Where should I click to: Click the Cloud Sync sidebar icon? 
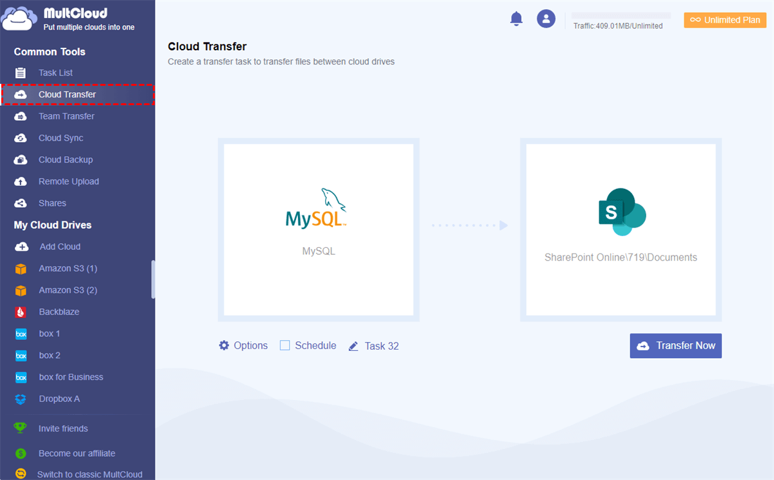[x=21, y=138]
